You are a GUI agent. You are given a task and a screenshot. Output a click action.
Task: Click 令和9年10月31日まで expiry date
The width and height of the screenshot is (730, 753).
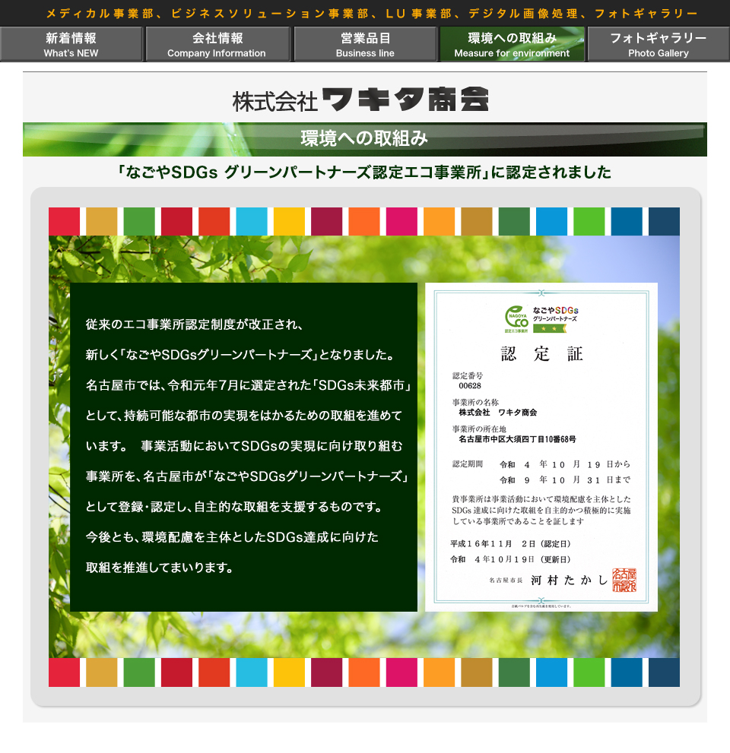[x=565, y=479]
